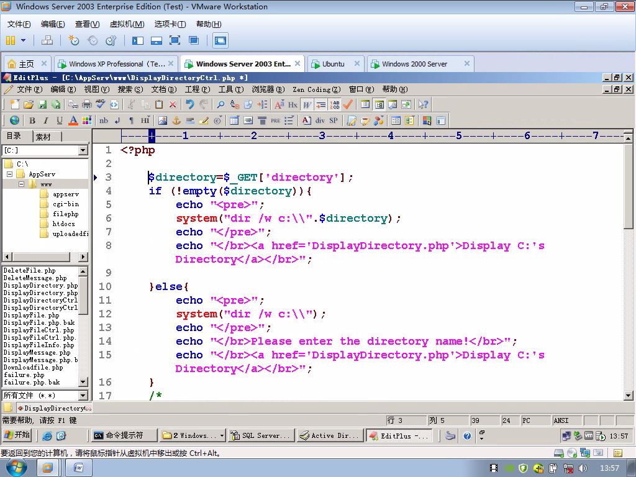Toggle the auto indent icon
Screen dimensions: 636x477
click(321, 104)
